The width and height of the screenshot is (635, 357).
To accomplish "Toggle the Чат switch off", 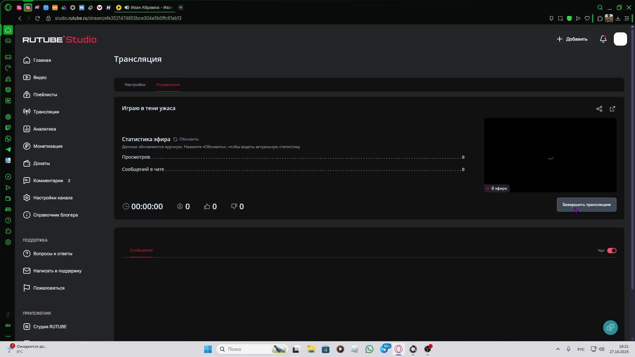I will point(612,251).
